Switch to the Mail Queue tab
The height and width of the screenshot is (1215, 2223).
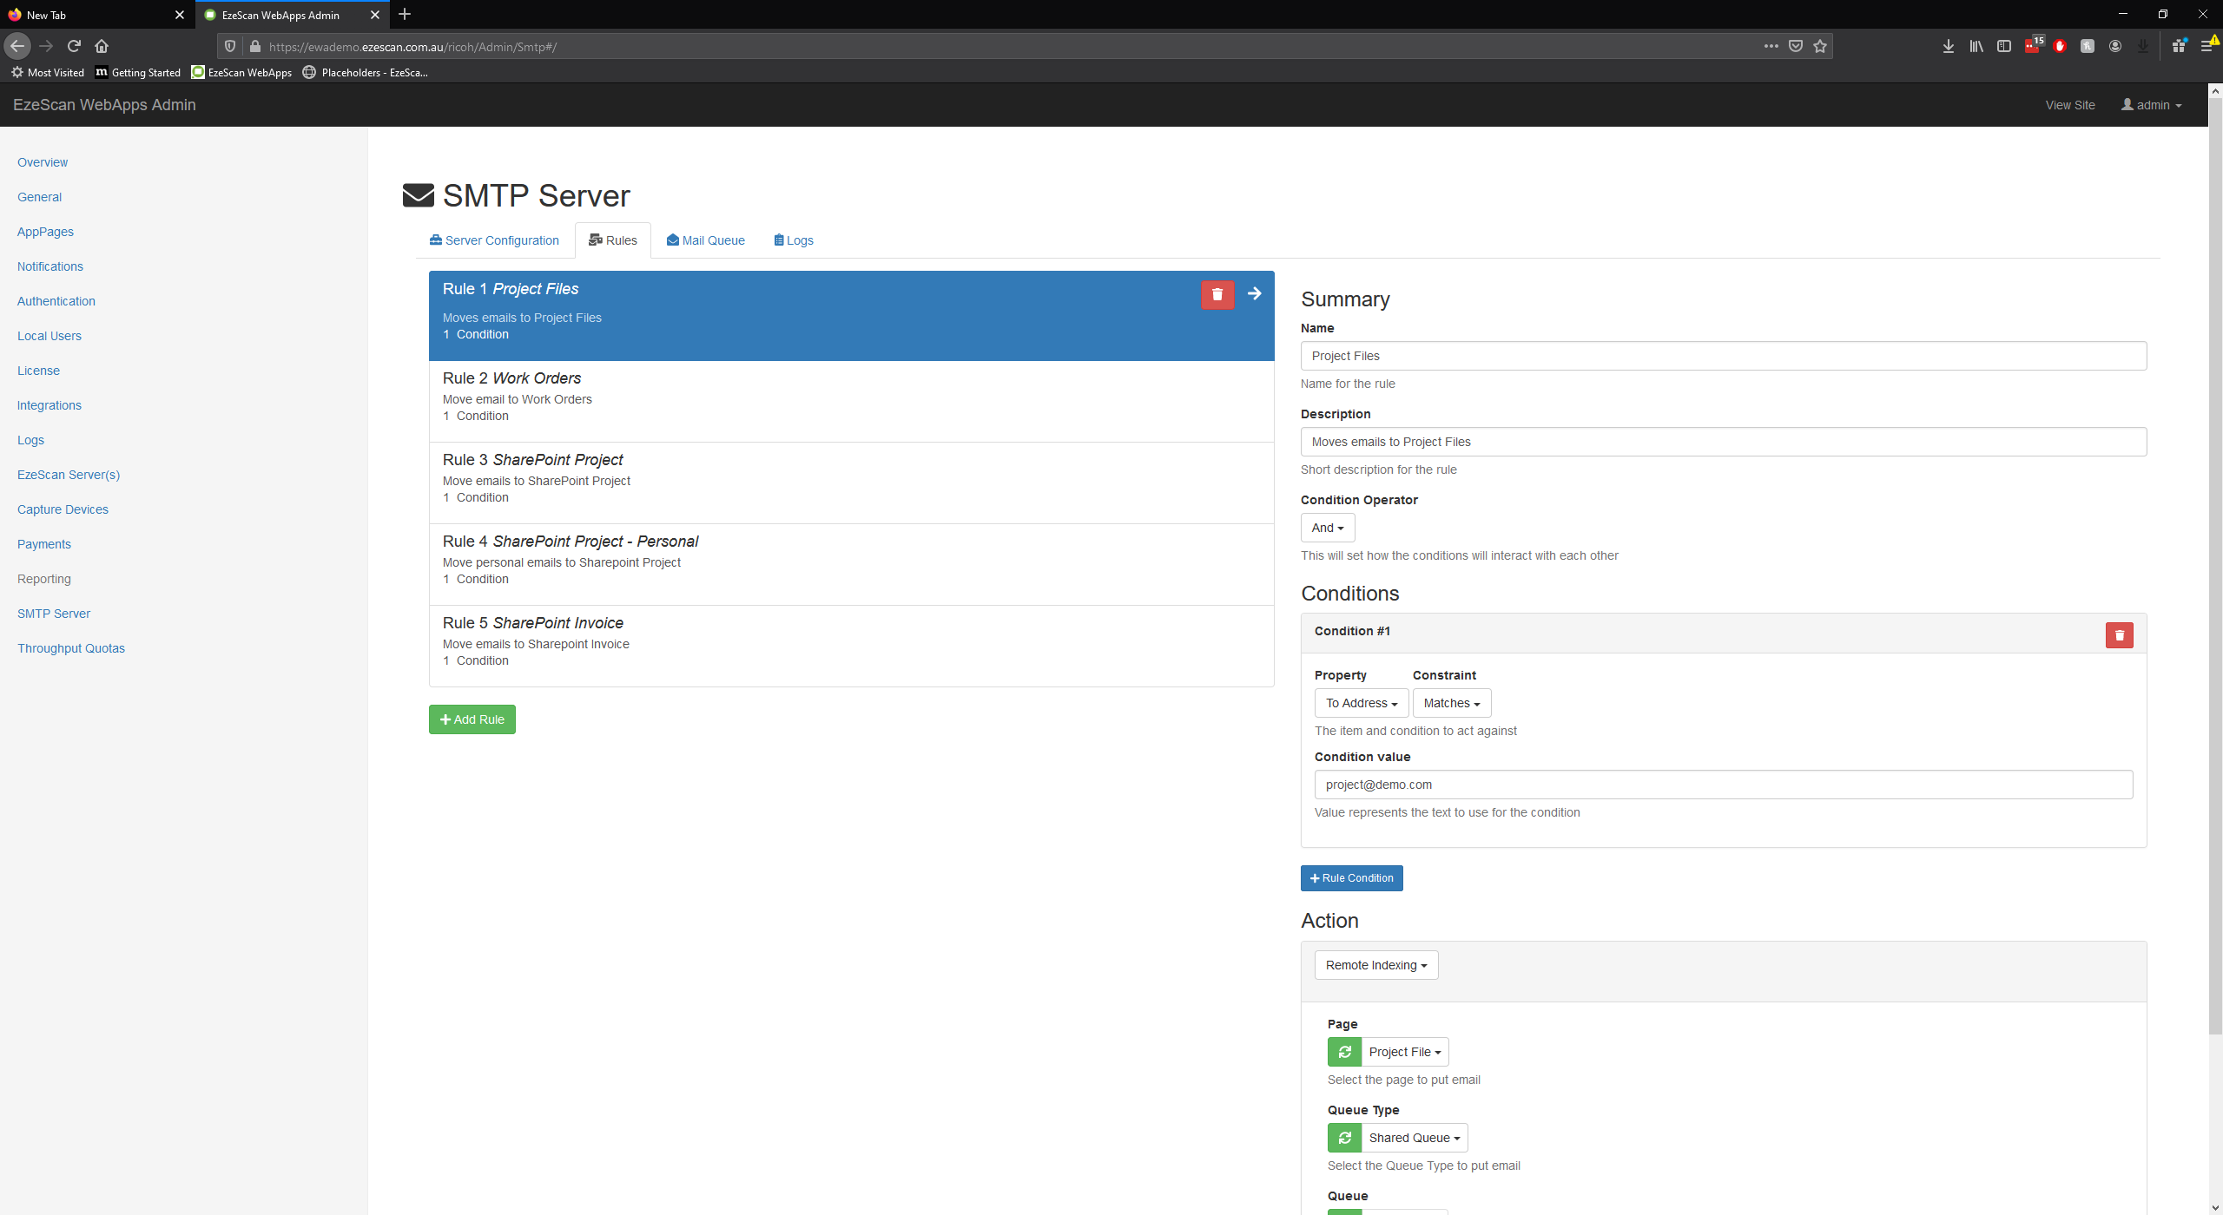705,240
